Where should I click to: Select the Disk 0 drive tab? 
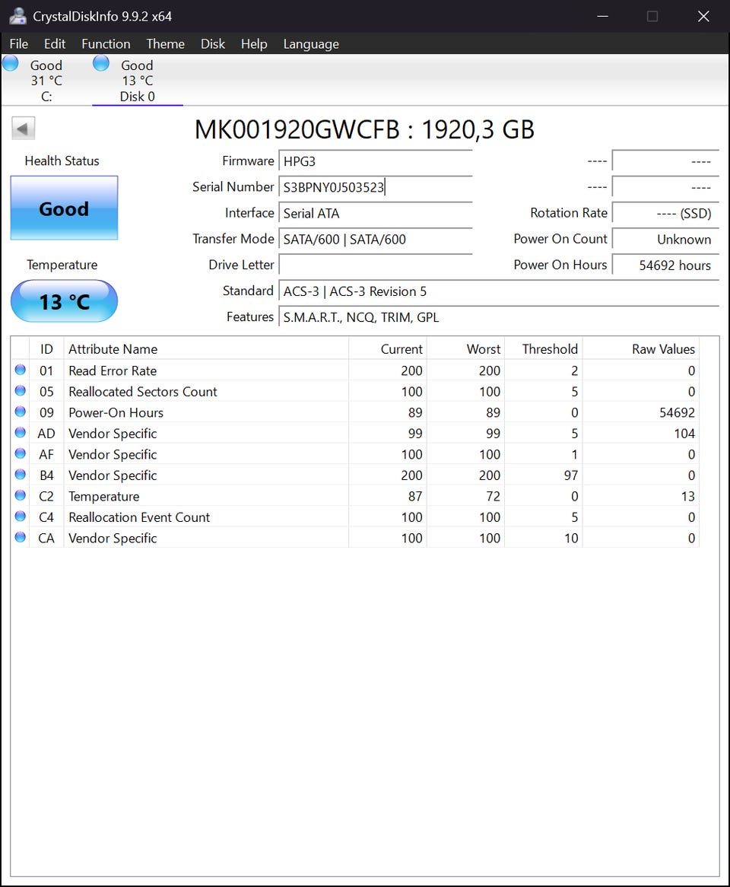138,81
